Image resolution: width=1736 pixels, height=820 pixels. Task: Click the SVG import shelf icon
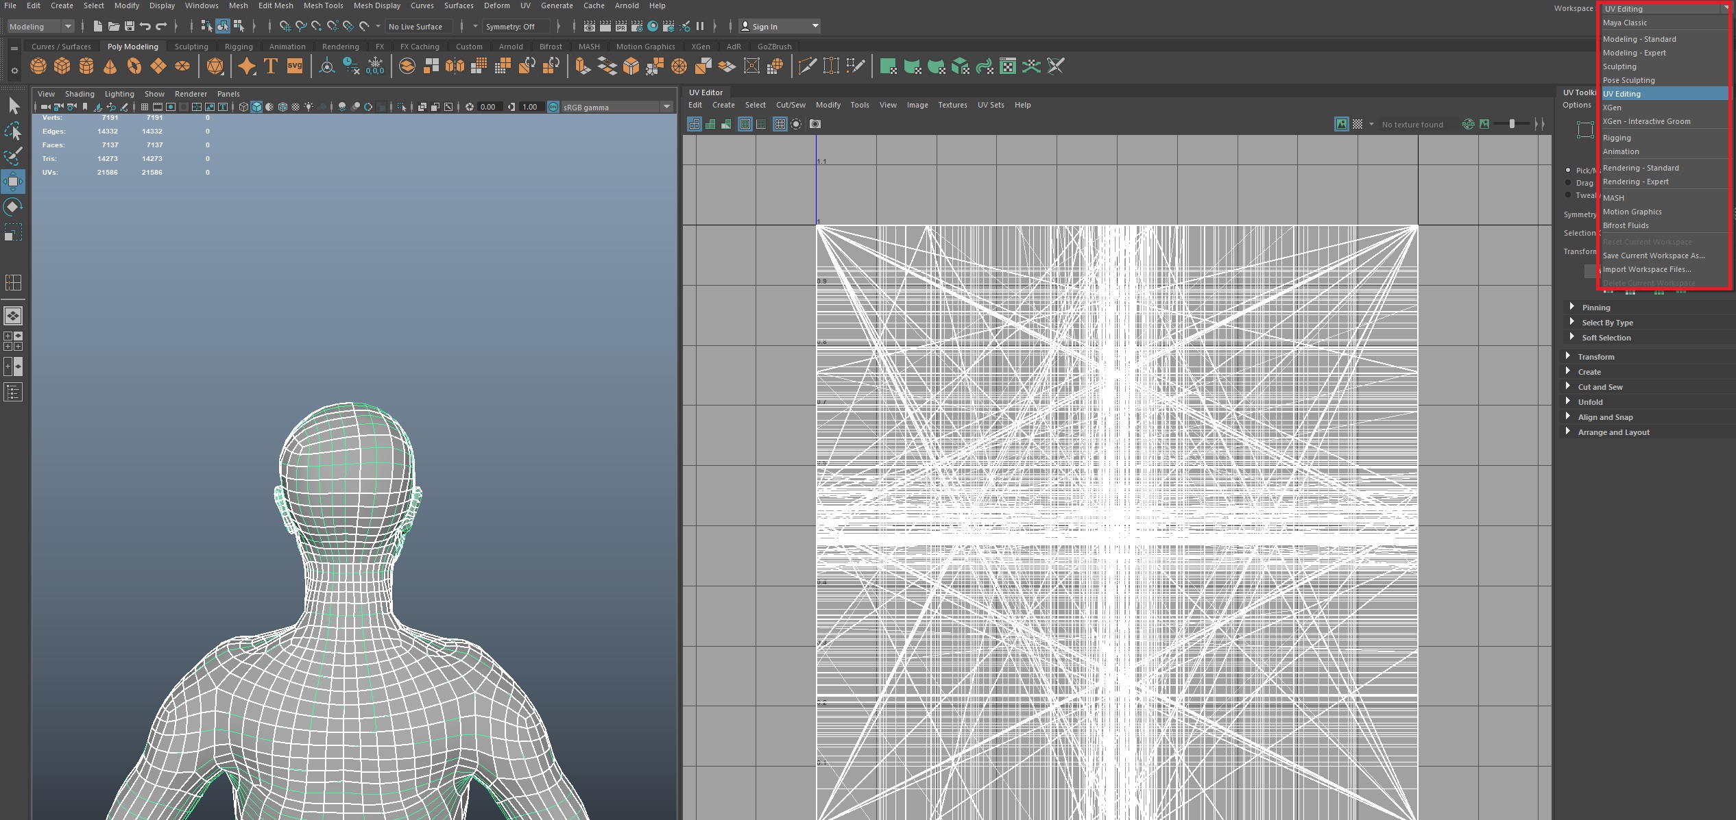(295, 66)
